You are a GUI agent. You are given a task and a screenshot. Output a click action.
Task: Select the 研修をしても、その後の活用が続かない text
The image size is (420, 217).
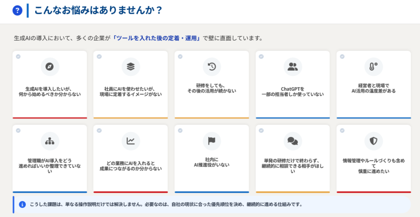pyautogui.click(x=212, y=88)
